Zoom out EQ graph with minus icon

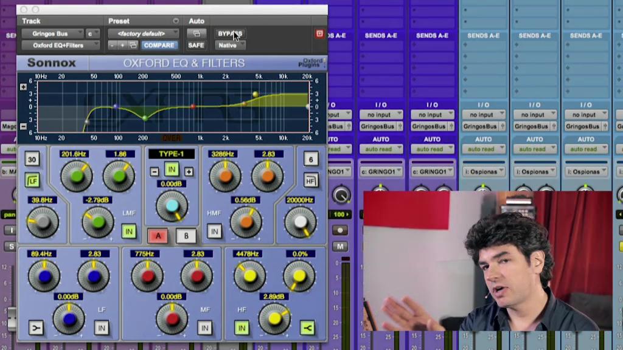(24, 126)
